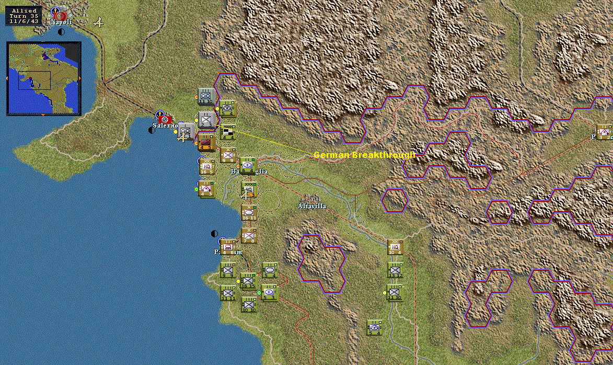The image size is (613, 365).
Task: Select the 10-10 infantry regiment
Action: pos(249,305)
